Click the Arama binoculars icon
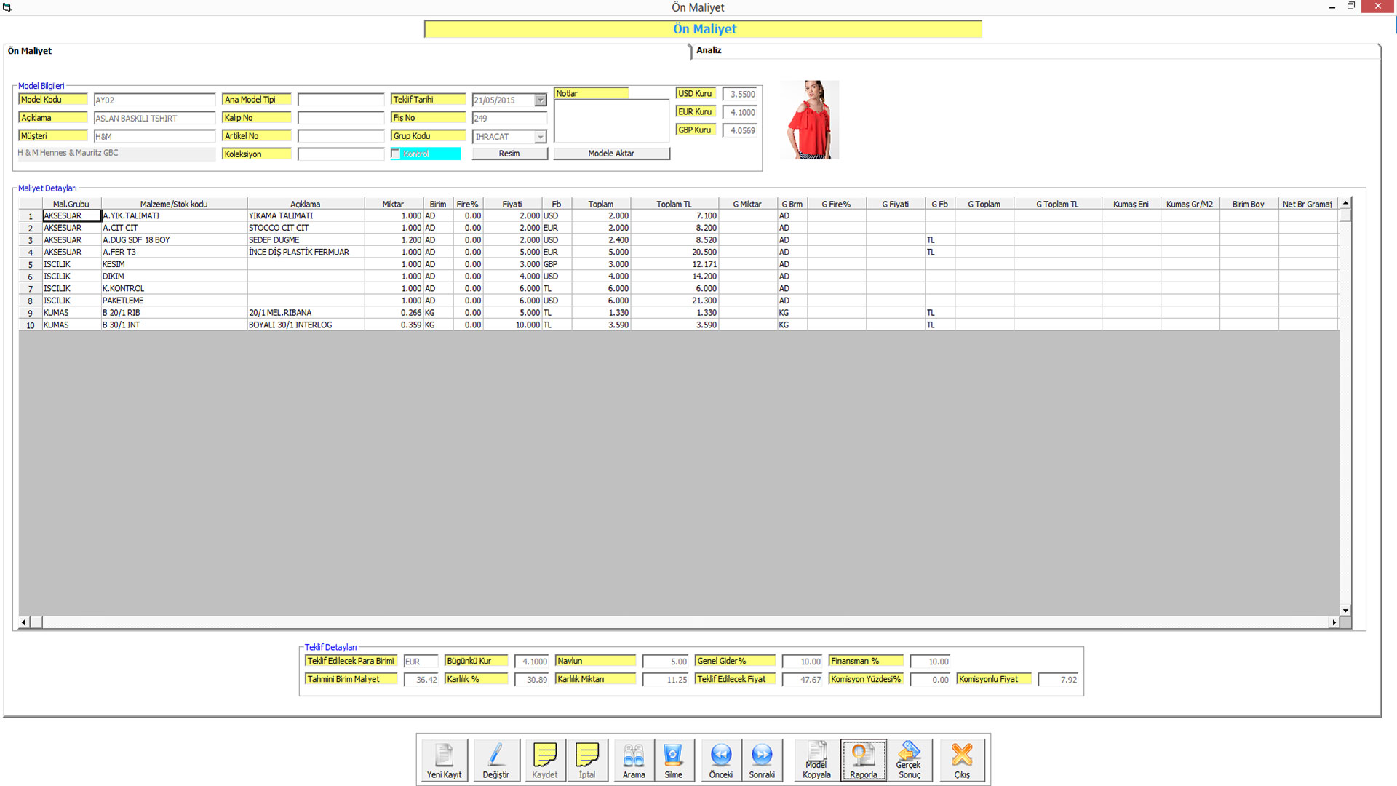This screenshot has height=786, width=1397. 634,760
